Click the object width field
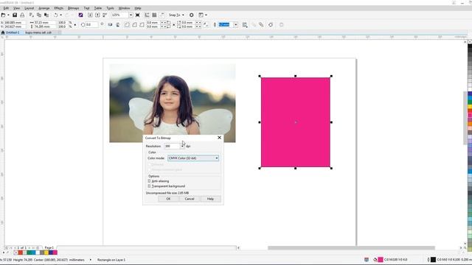This screenshot has width=472, height=265. pyautogui.click(x=45, y=23)
